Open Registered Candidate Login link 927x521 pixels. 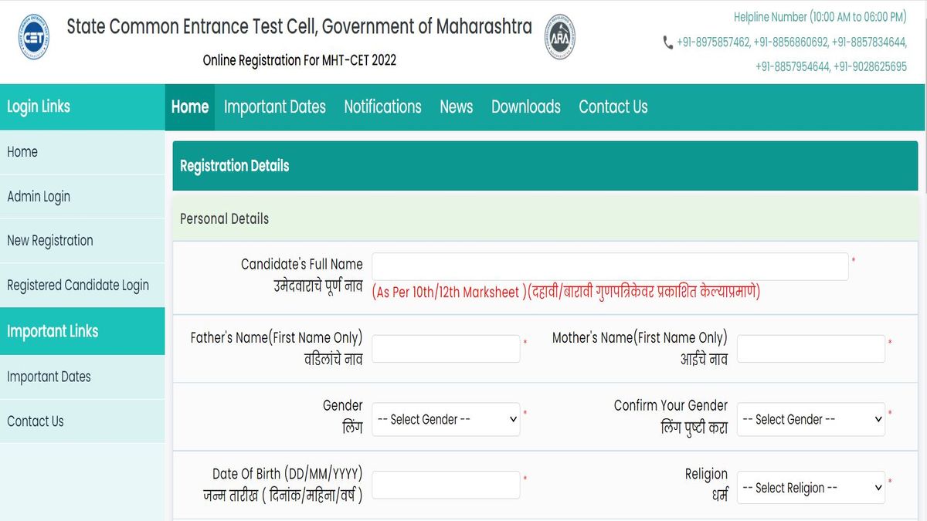(77, 285)
